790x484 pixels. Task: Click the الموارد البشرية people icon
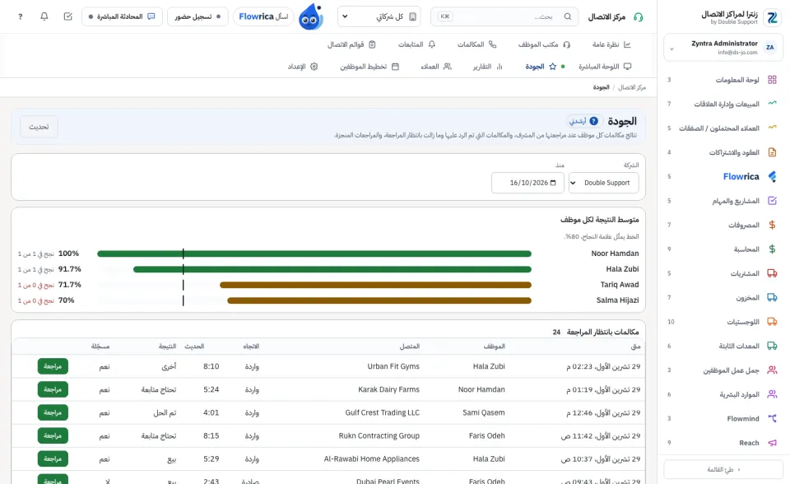point(772,394)
